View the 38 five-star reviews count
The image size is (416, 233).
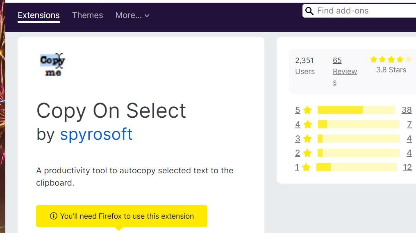pos(406,110)
